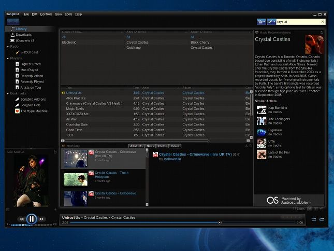334x251 pixels.
Task: Open the Tools menu
Action: pyautogui.click(x=68, y=15)
